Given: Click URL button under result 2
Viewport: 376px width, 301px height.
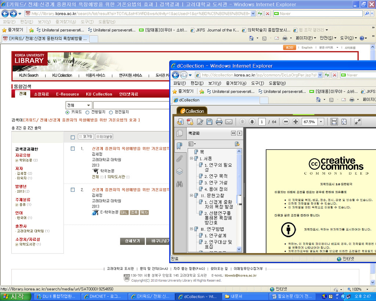Looking at the screenshot, I should pos(124,213).
